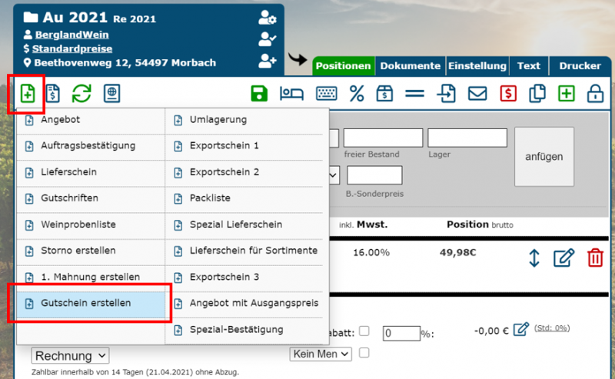Toggle checkbox next to Kein Men dropdown
The width and height of the screenshot is (615, 379).
(364, 353)
